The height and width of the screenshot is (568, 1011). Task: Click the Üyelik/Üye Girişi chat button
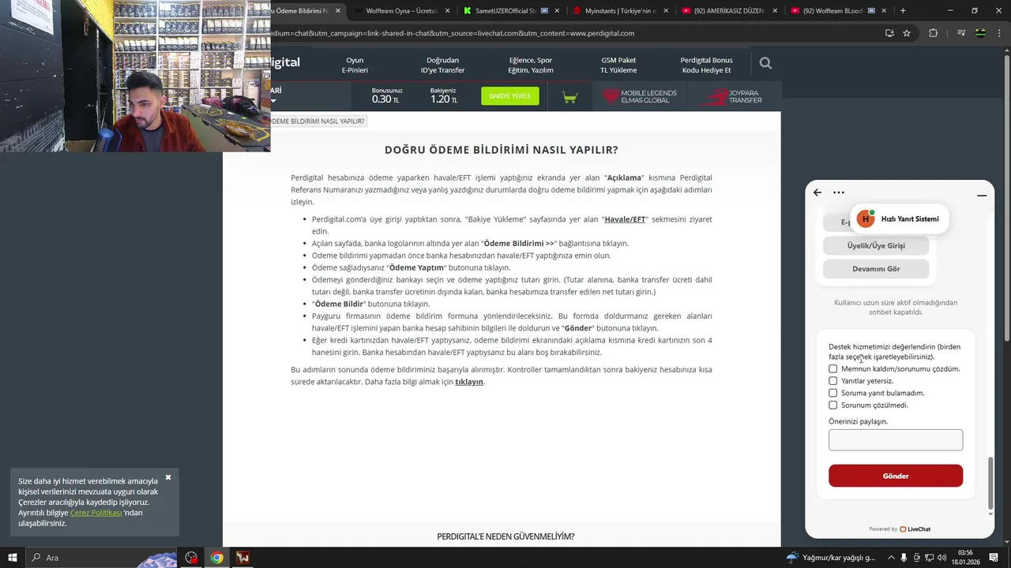point(876,245)
